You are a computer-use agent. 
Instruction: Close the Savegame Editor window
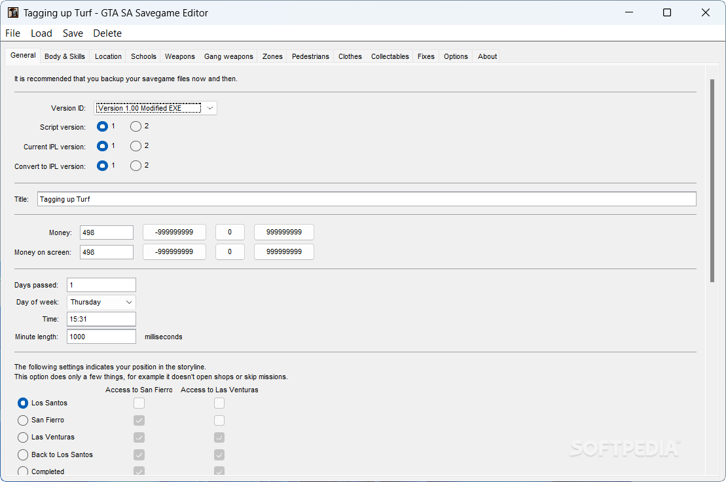tap(705, 12)
